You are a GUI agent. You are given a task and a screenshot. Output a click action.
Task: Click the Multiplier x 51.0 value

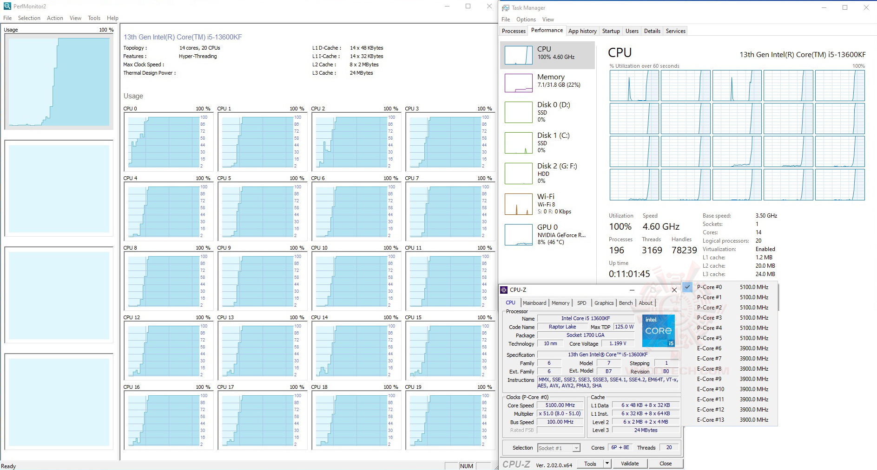[x=560, y=413]
